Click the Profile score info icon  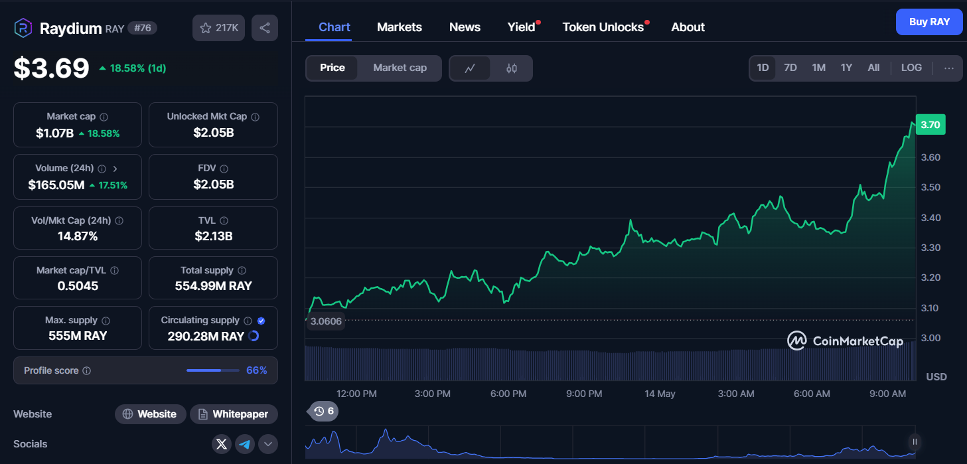click(87, 371)
